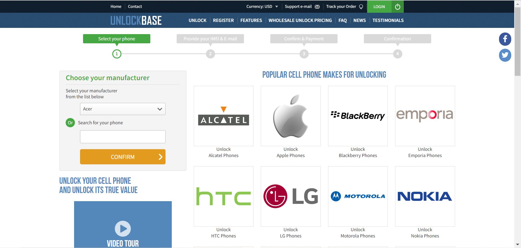Image resolution: width=521 pixels, height=248 pixels.
Task: Choose the Nokia logo tile
Action: (x=425, y=196)
